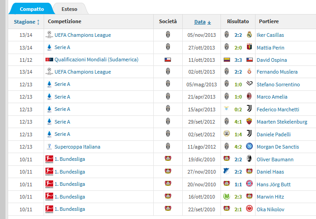The width and height of the screenshot is (316, 219).
Task: Click Galatasaray logo in 02/ott/2013 row
Action: pyautogui.click(x=250, y=71)
